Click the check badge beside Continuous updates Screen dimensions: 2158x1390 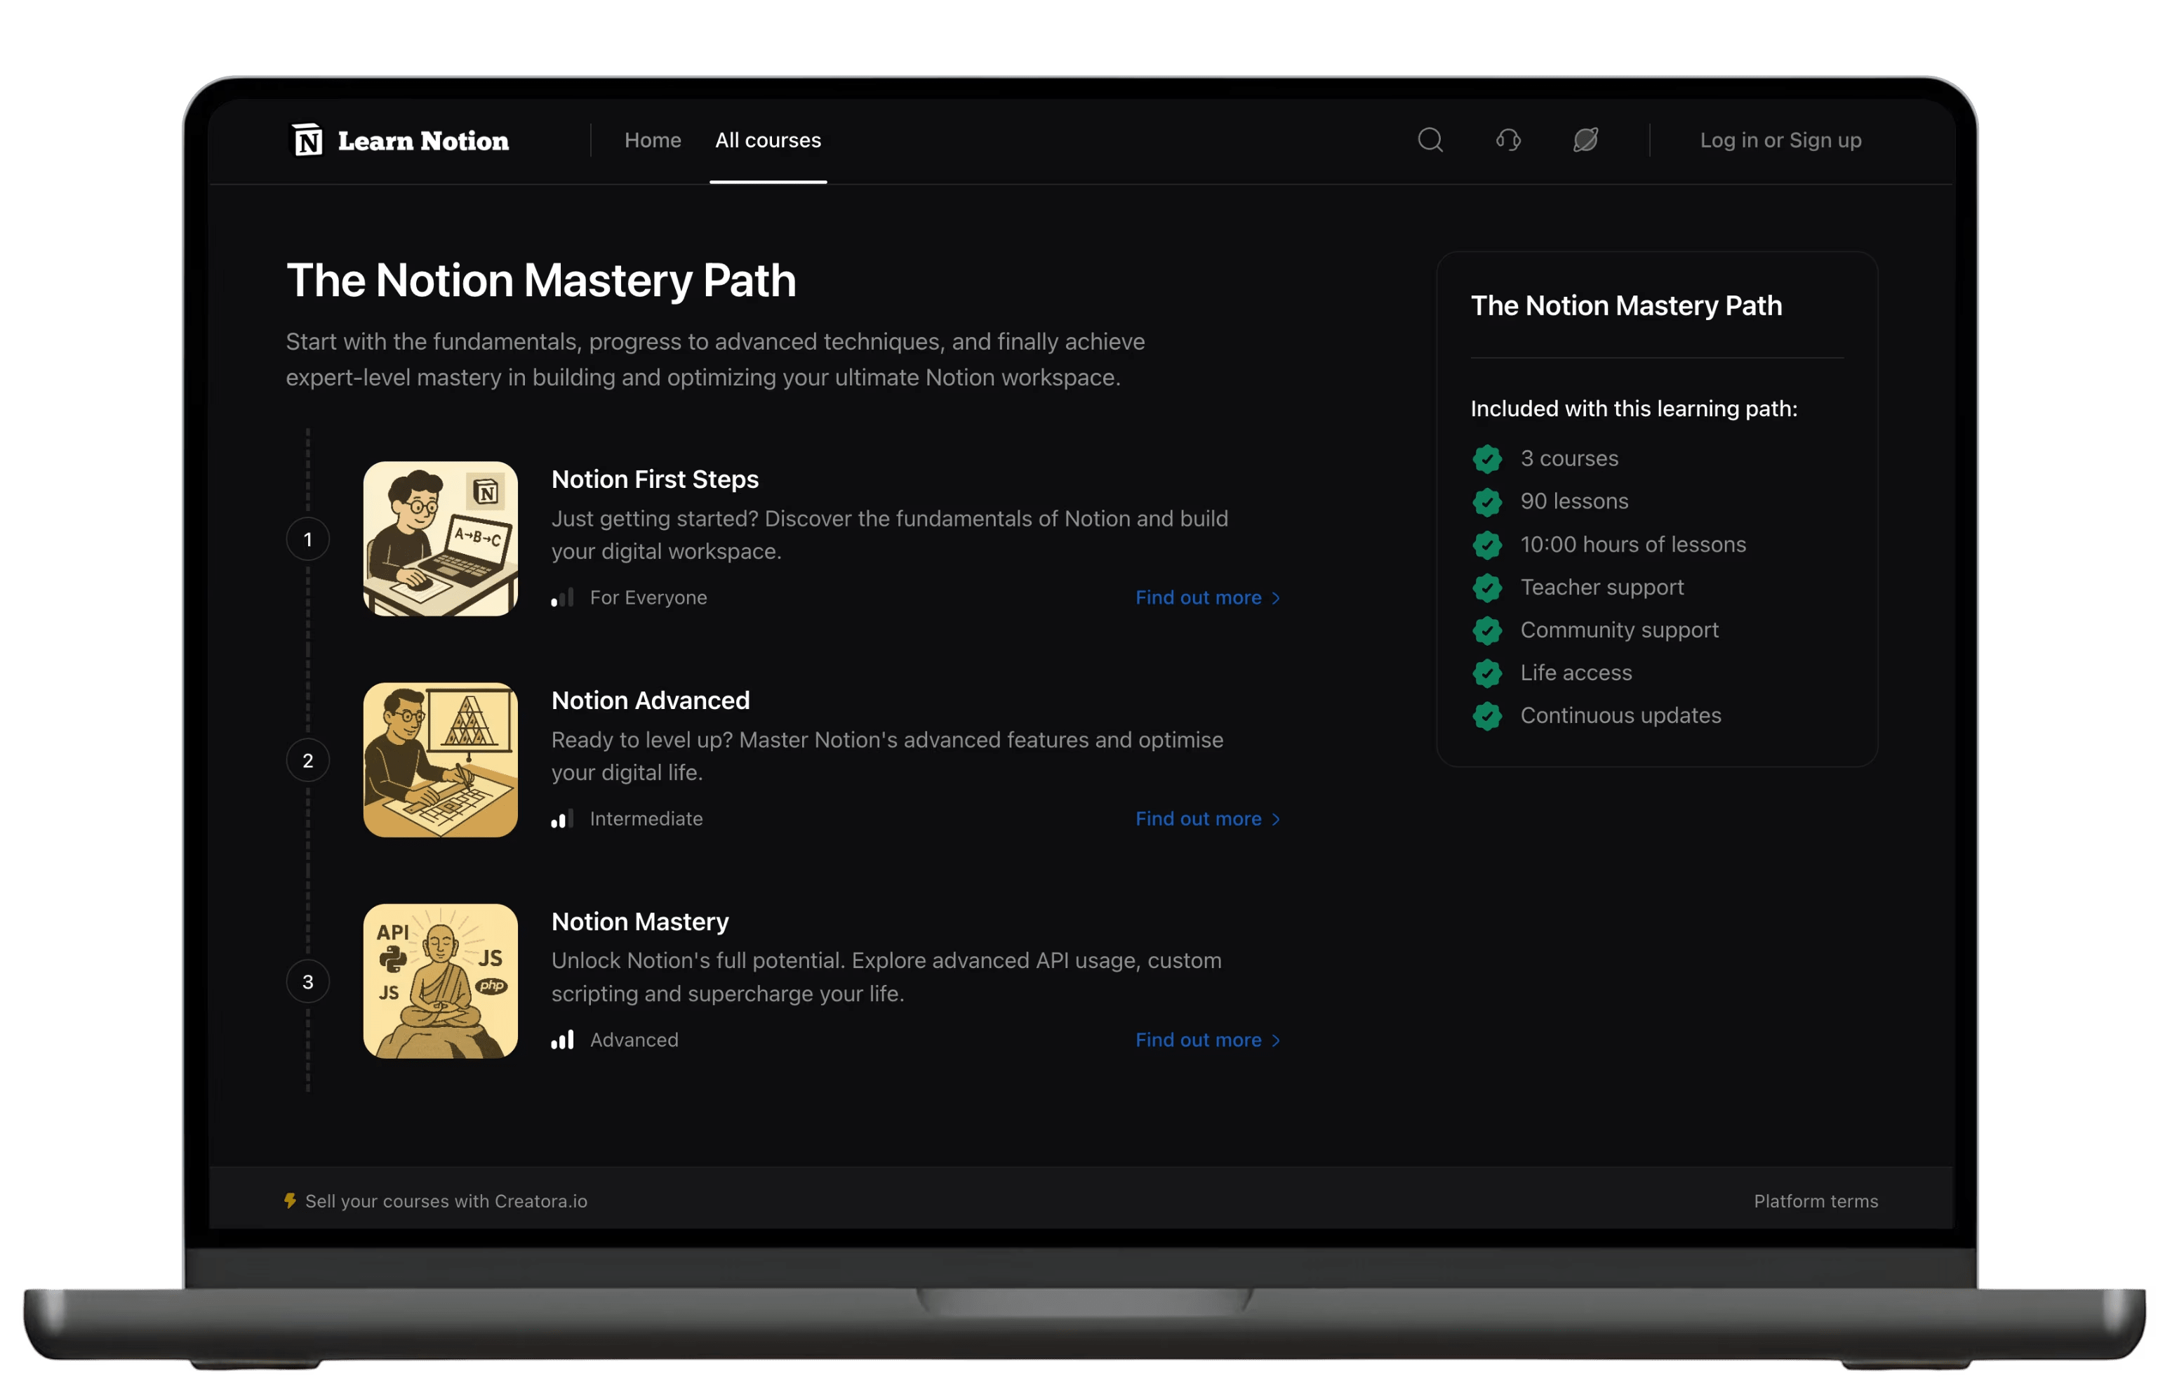point(1488,716)
